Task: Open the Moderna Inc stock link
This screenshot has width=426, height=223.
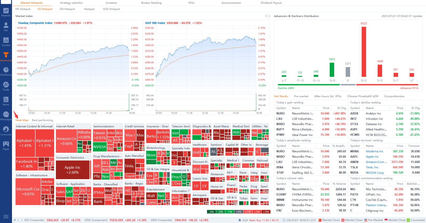Action: pos(374,151)
